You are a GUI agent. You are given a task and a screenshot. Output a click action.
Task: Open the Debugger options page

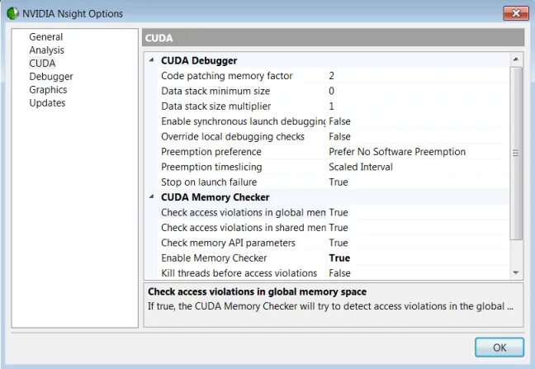pyautogui.click(x=50, y=77)
